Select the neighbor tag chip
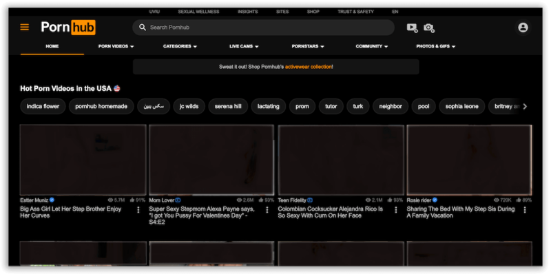The image size is (551, 274). pos(391,107)
